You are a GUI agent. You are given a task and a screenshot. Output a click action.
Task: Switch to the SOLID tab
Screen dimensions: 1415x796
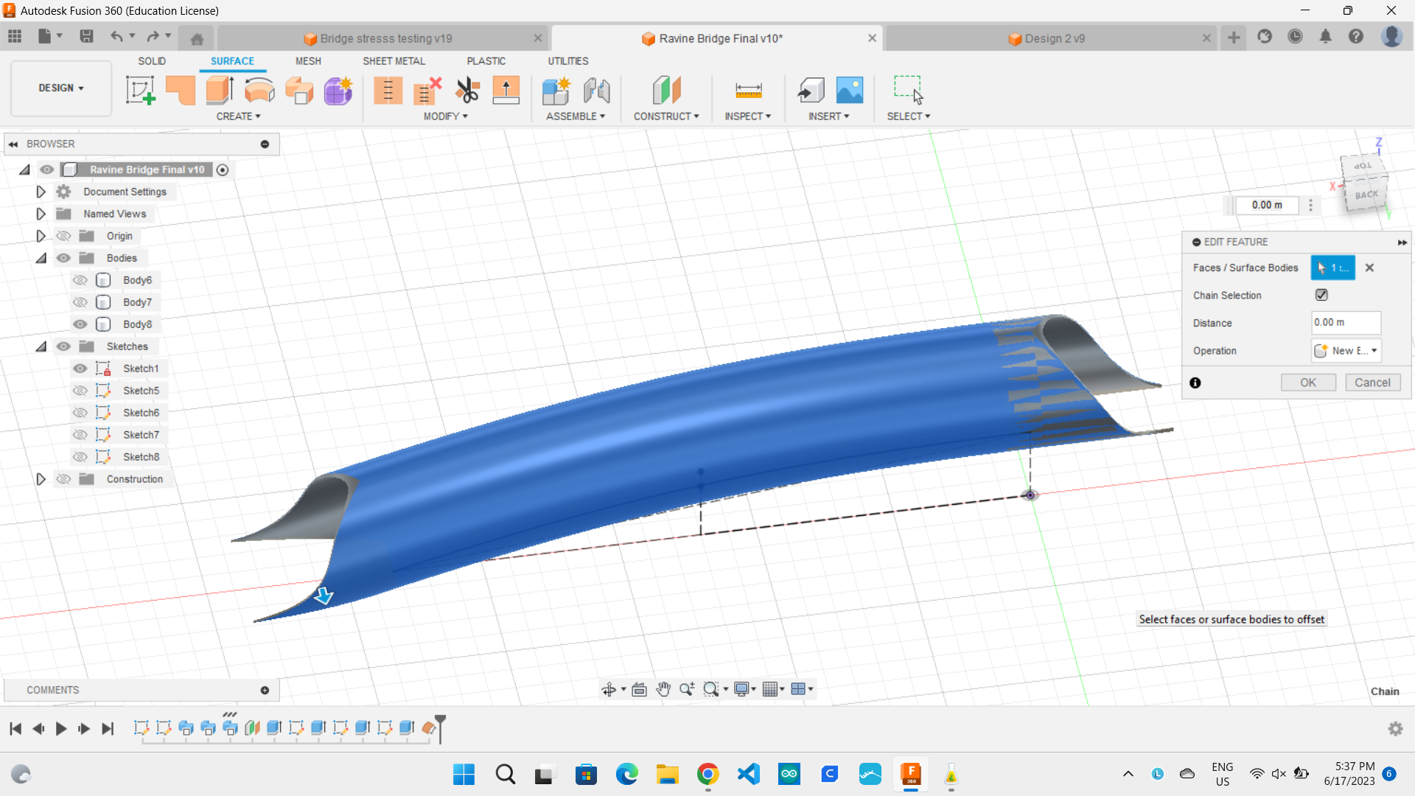pyautogui.click(x=153, y=60)
